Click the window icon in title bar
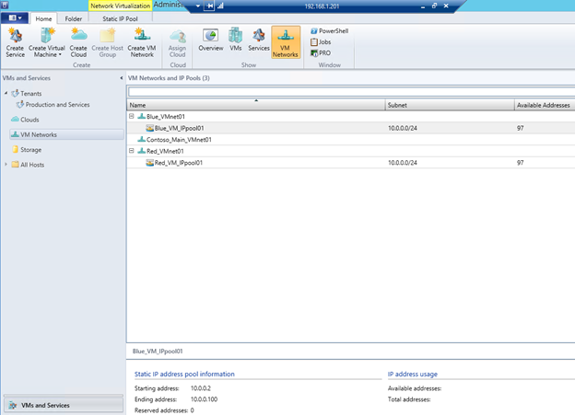Image resolution: width=575 pixels, height=415 pixels. [5, 6]
